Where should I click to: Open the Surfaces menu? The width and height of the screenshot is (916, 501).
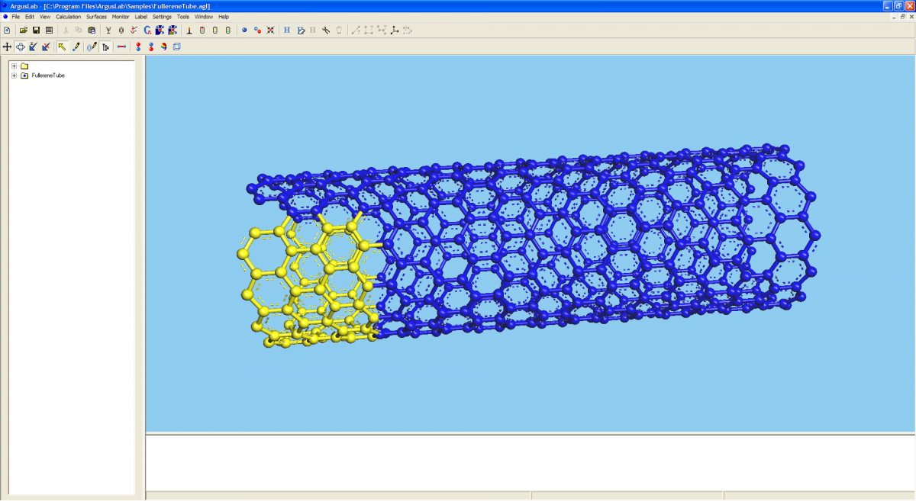(x=96, y=16)
